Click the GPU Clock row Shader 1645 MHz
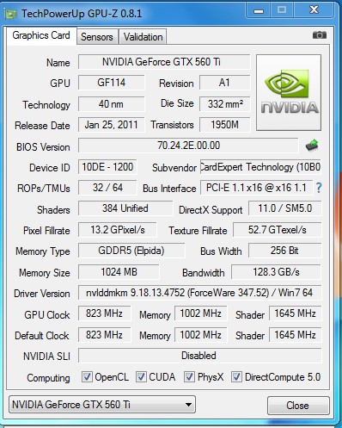 [x=295, y=313]
